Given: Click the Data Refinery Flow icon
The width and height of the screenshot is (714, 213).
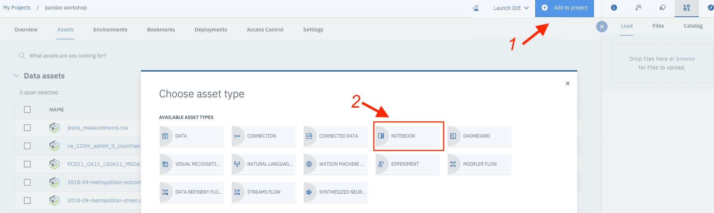Looking at the screenshot, I should click(x=165, y=192).
